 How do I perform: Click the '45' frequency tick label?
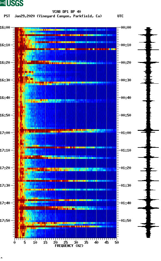click(x=106, y=243)
